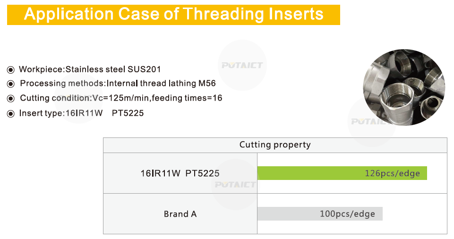Click the Cutting property table header

(x=275, y=145)
